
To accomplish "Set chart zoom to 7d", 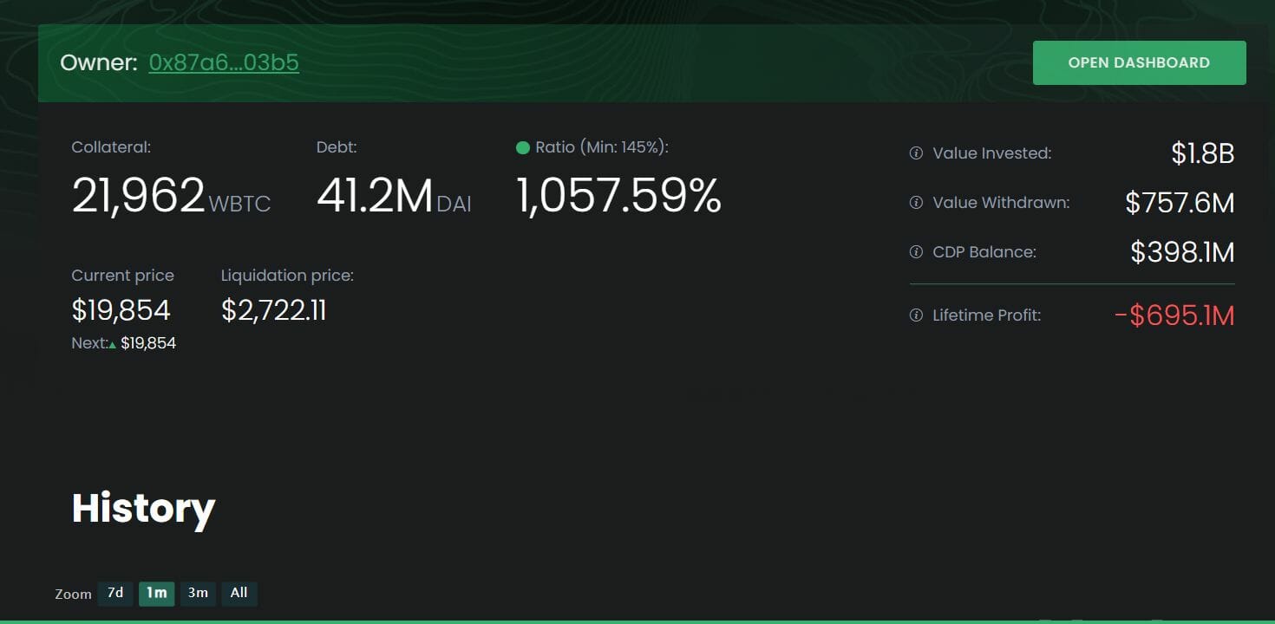I will (x=115, y=593).
